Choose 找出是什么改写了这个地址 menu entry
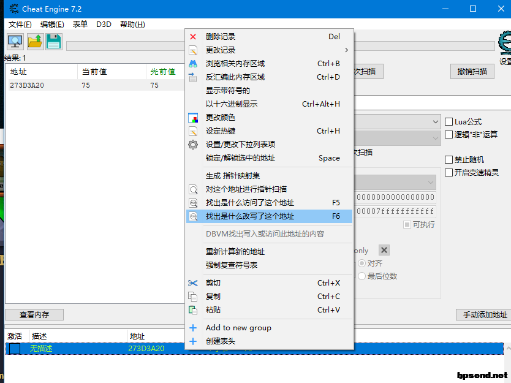Screen dimensions: 511x383 pyautogui.click(x=269, y=216)
